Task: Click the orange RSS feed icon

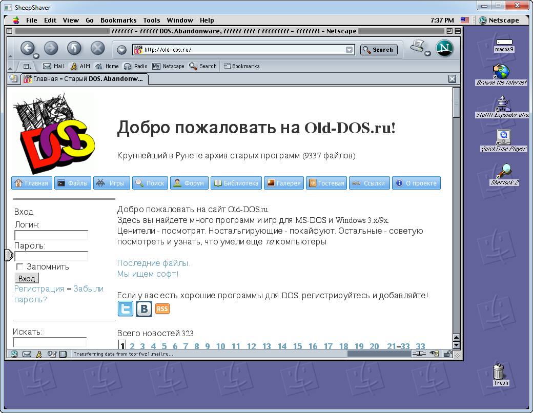Action: pyautogui.click(x=162, y=308)
